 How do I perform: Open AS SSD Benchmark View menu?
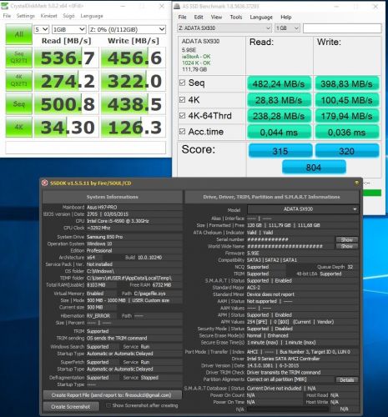(x=216, y=18)
